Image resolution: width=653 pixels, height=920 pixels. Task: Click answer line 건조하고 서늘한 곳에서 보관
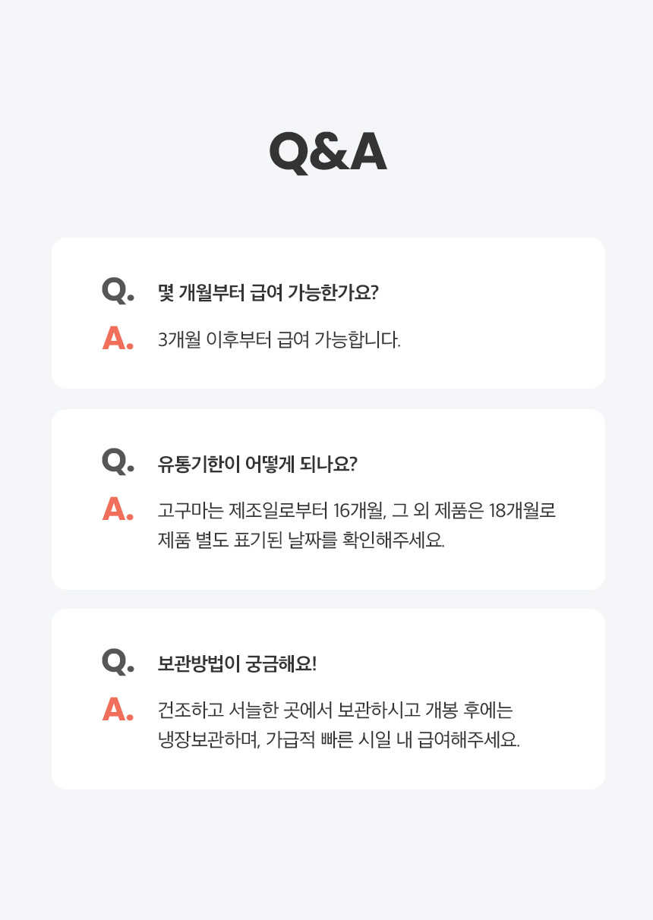point(336,710)
